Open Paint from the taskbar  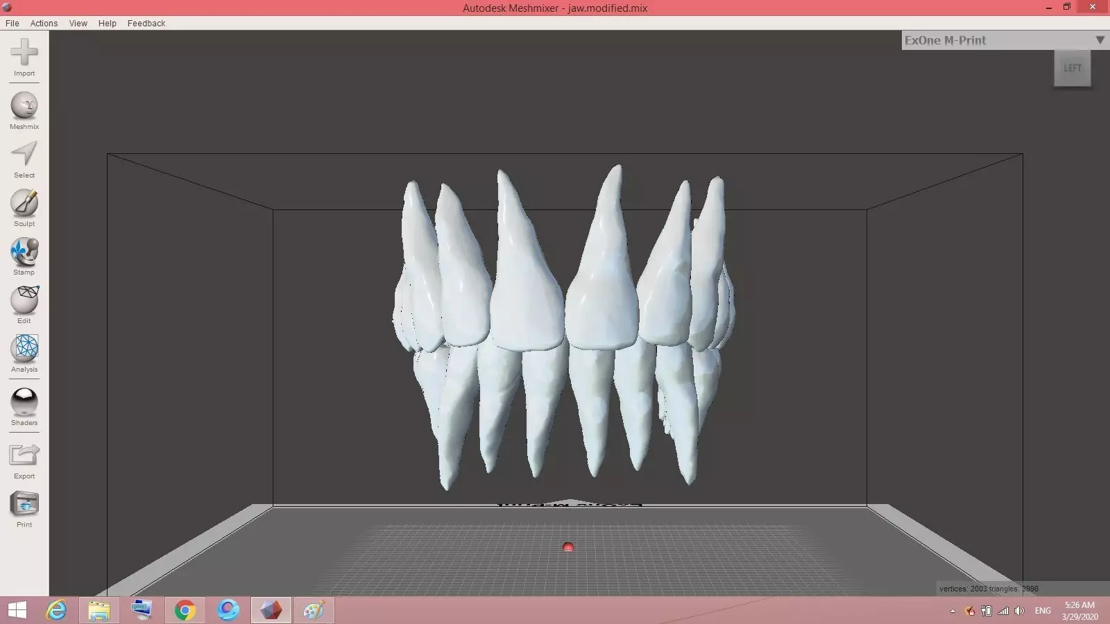[314, 610]
